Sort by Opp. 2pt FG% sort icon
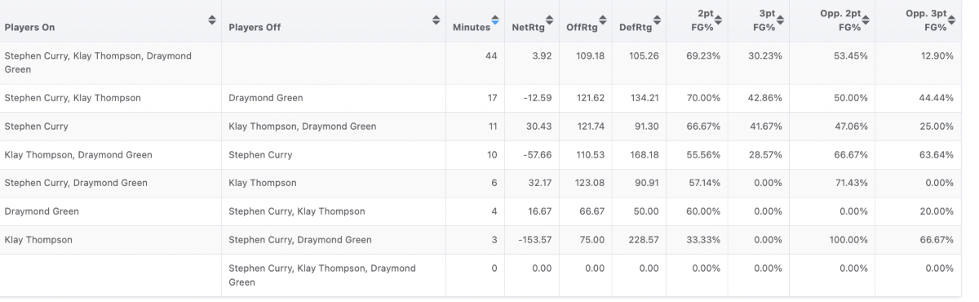 tap(865, 21)
